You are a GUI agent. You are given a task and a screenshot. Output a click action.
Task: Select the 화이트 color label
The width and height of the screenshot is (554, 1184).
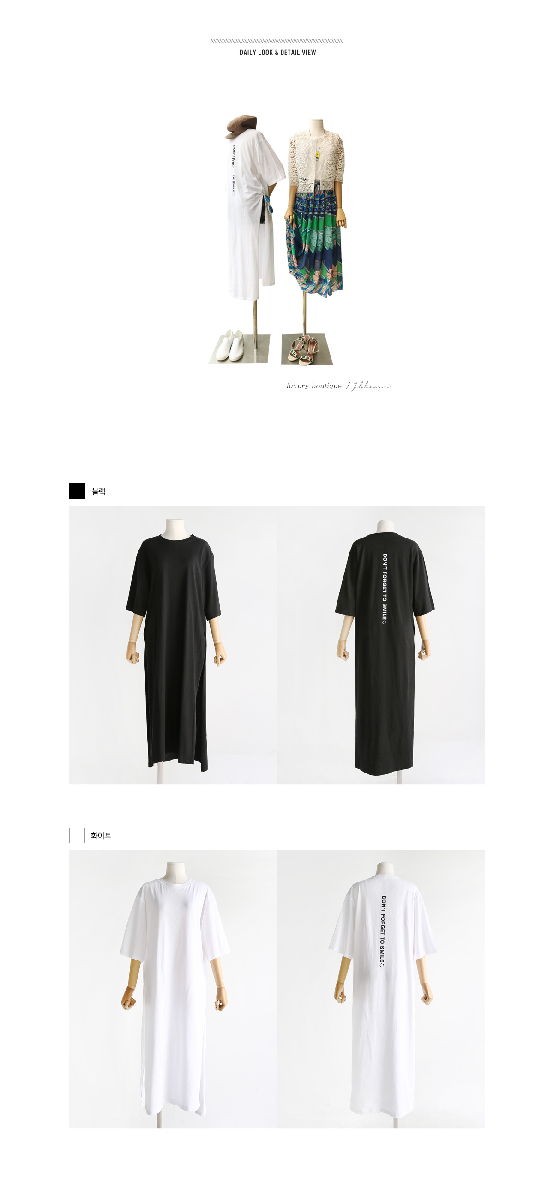[x=101, y=835]
